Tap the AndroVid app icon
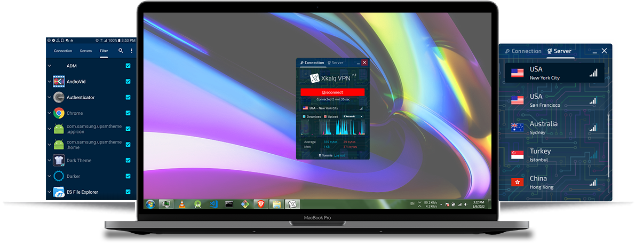The image size is (635, 245). point(59,81)
